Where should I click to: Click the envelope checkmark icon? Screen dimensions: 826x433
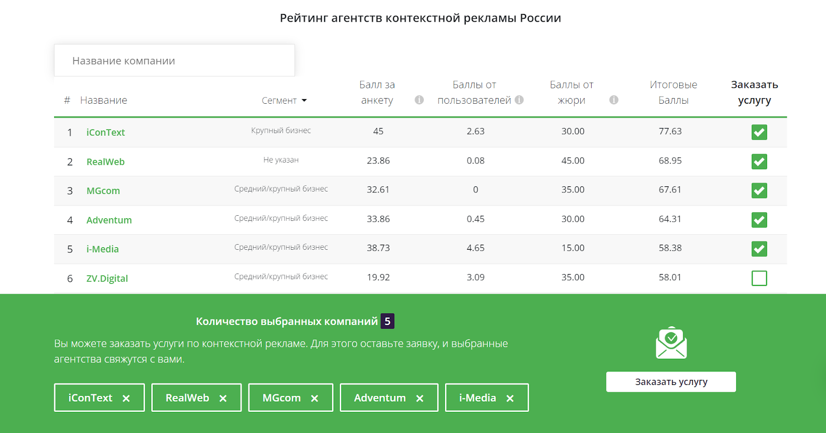click(671, 343)
